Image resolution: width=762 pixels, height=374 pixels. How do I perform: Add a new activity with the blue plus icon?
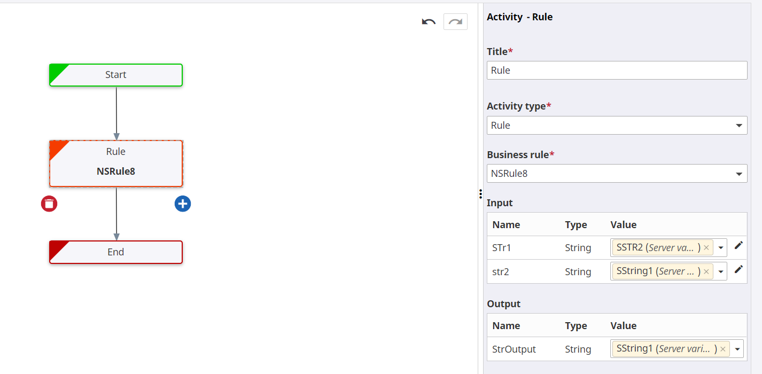183,204
